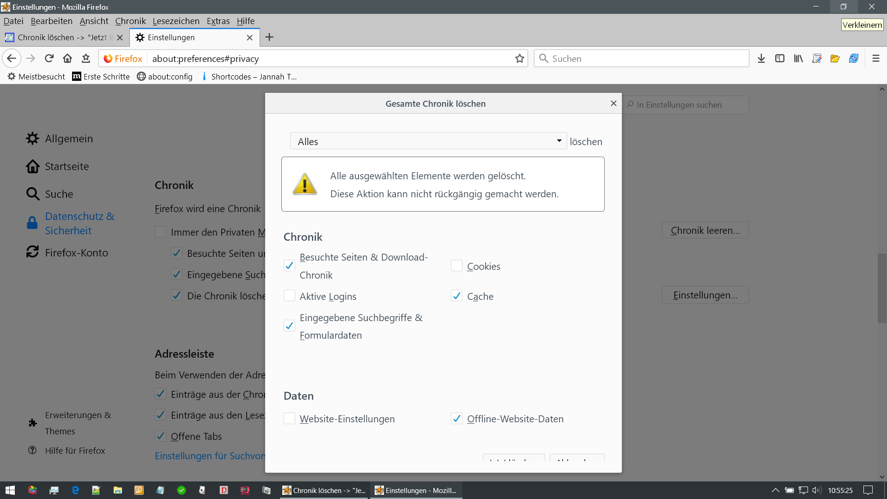Open the downloads arrow icon
Viewport: 887px width, 499px height.
coord(761,59)
